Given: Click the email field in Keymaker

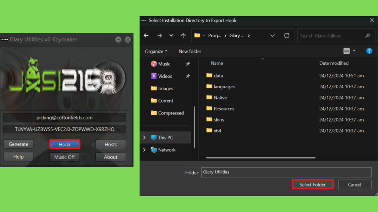Looking at the screenshot, I should [x=64, y=117].
